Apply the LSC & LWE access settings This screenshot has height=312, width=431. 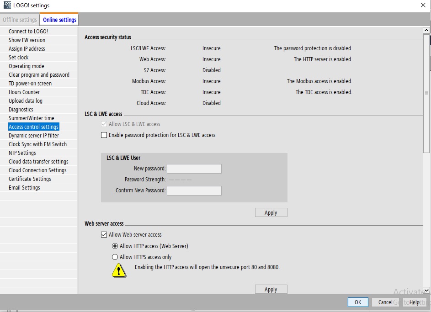coord(271,212)
